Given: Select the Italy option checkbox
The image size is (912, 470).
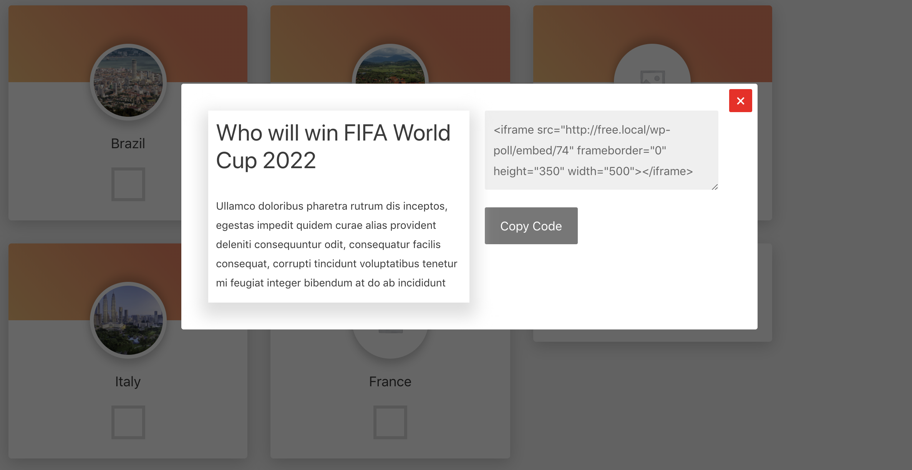Looking at the screenshot, I should point(128,422).
